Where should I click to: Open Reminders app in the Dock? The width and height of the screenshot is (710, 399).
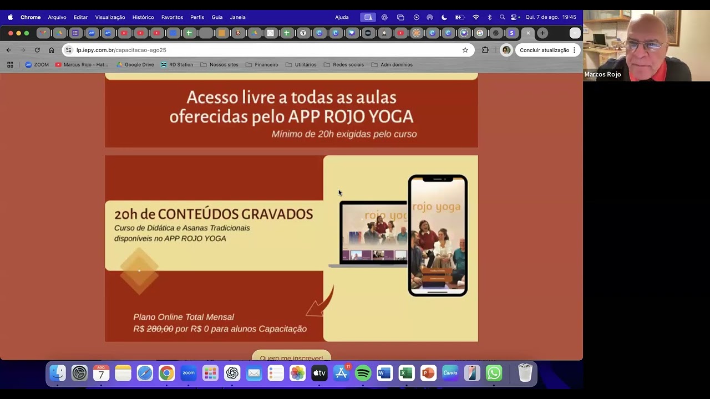(276, 374)
